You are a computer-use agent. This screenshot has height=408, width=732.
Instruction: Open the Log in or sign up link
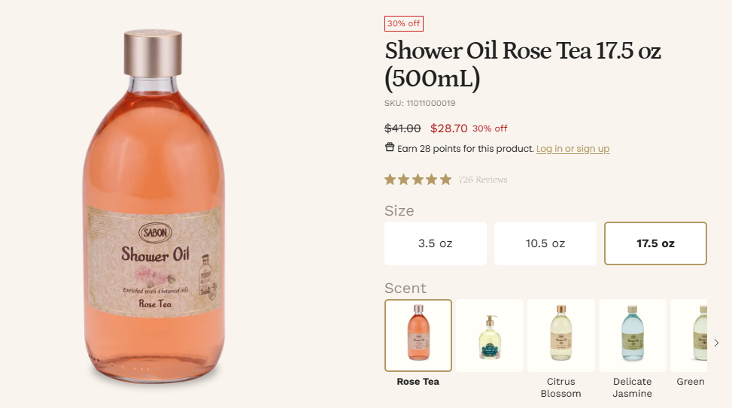pyautogui.click(x=573, y=149)
